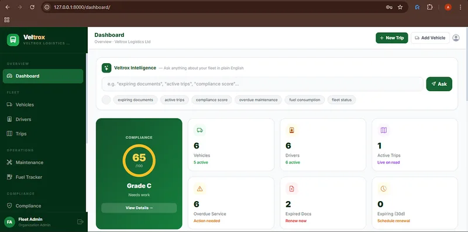This screenshot has height=232, width=468.
Task: Click the warning triangle on Overdue Service card
Action: click(x=199, y=188)
